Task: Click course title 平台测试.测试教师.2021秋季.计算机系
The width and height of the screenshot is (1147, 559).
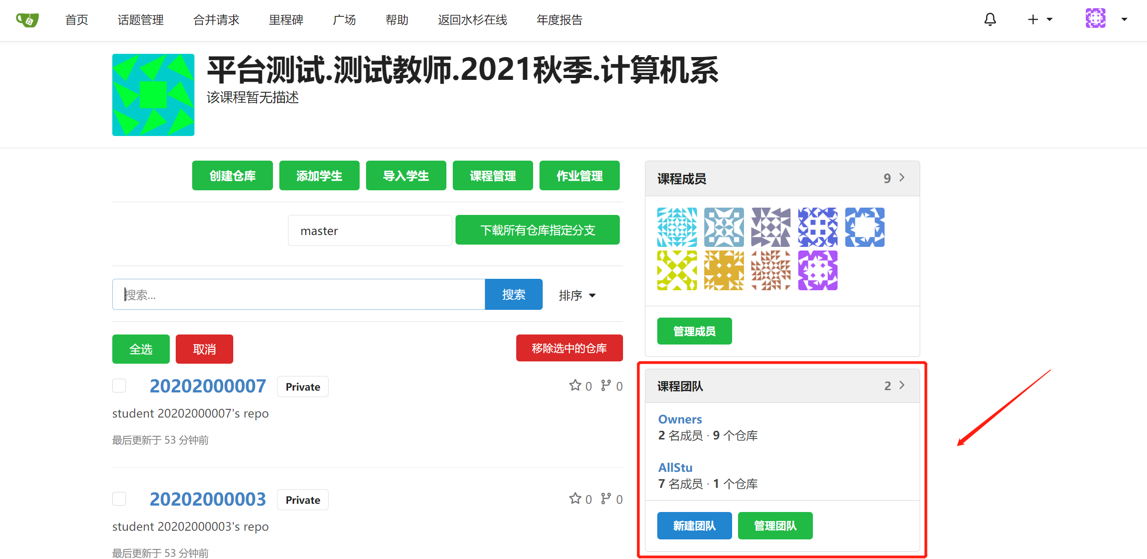Action: pos(462,70)
